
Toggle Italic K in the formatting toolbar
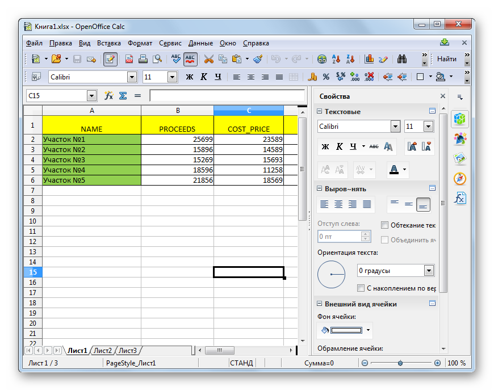click(203, 77)
